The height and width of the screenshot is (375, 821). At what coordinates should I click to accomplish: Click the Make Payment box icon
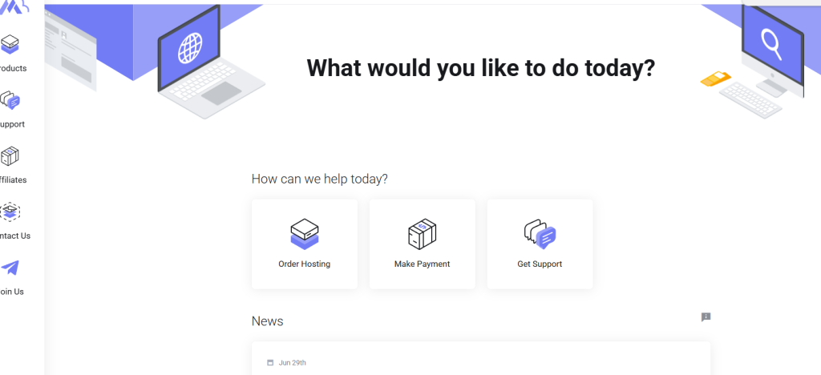point(422,234)
